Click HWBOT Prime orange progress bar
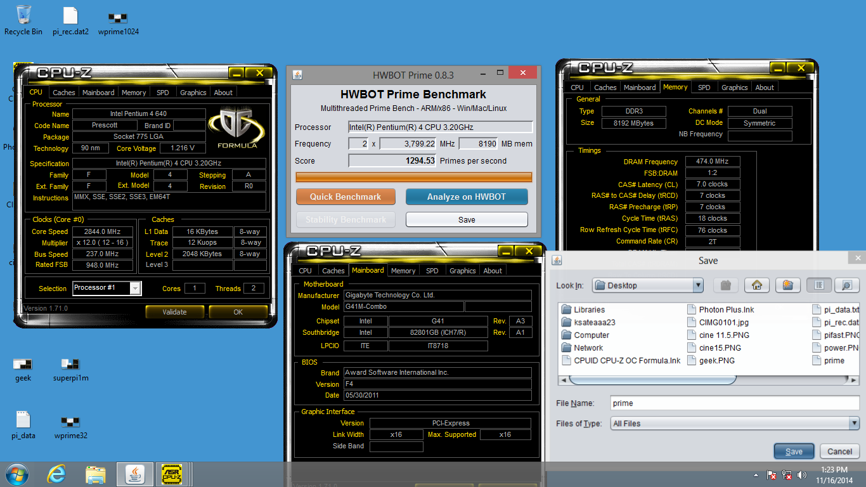866x487 pixels. (414, 177)
